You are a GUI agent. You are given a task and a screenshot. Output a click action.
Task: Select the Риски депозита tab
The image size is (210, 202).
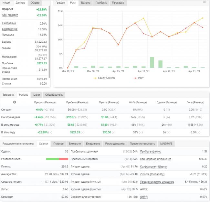point(114,144)
